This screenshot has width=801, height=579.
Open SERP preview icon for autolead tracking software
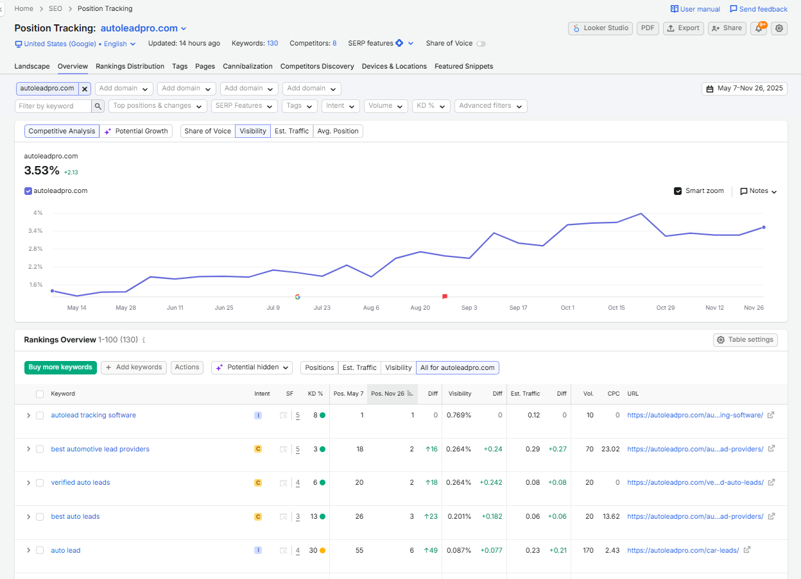[x=284, y=415]
